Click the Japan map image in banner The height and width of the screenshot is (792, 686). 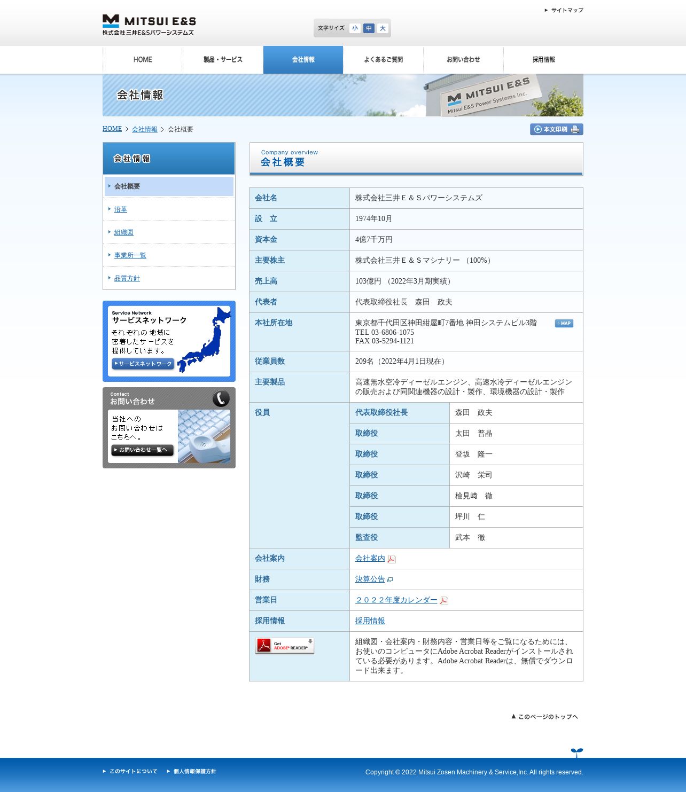coord(205,340)
